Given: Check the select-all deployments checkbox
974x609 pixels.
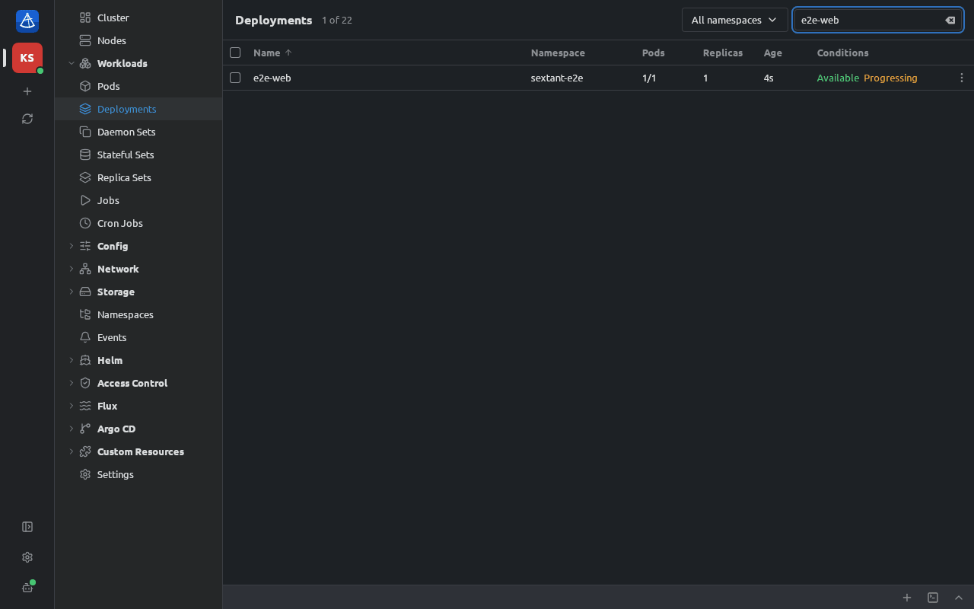Looking at the screenshot, I should [235, 53].
